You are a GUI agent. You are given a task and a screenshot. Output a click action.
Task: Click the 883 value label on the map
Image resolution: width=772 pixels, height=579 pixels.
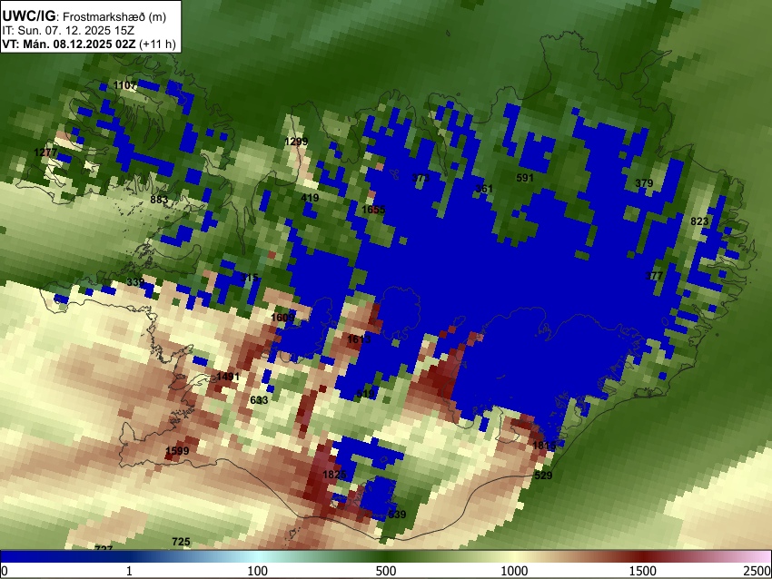tap(159, 200)
